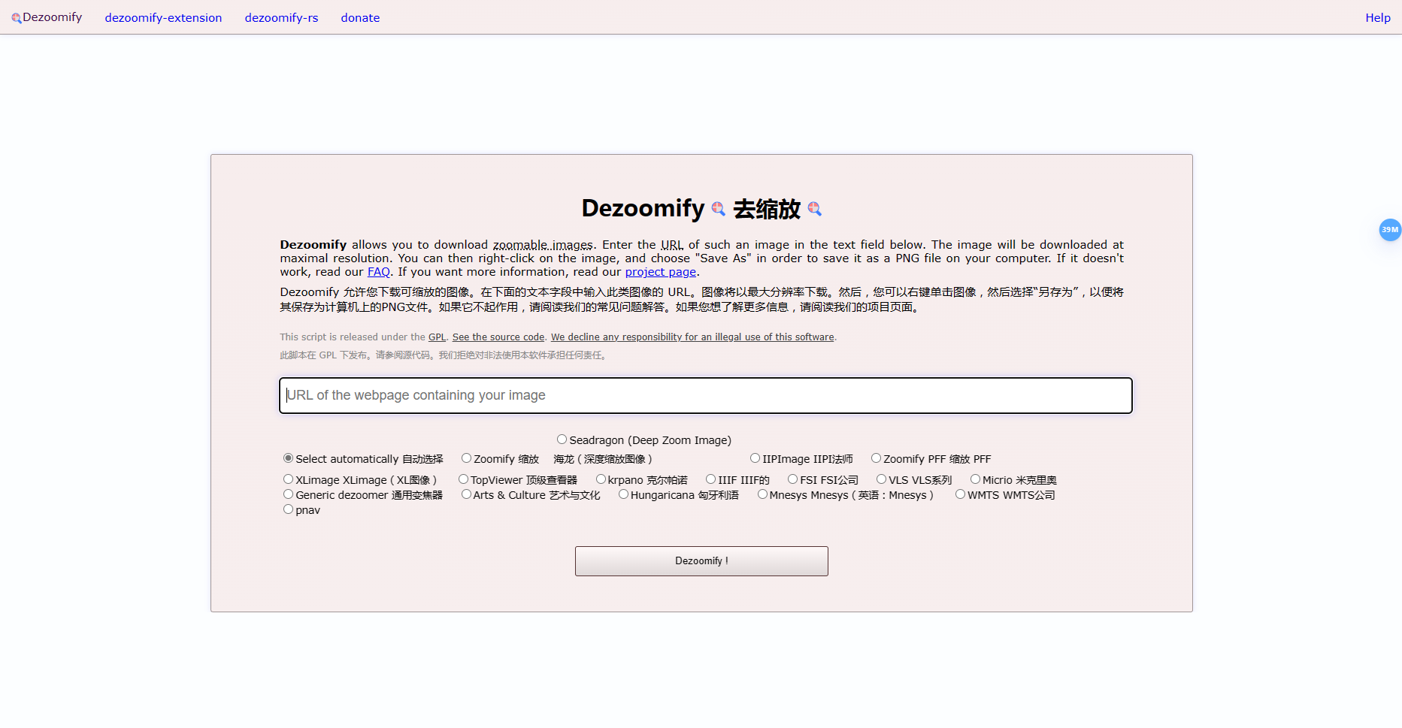Click the URL of the webpage input field
The image size is (1402, 728).
(706, 395)
